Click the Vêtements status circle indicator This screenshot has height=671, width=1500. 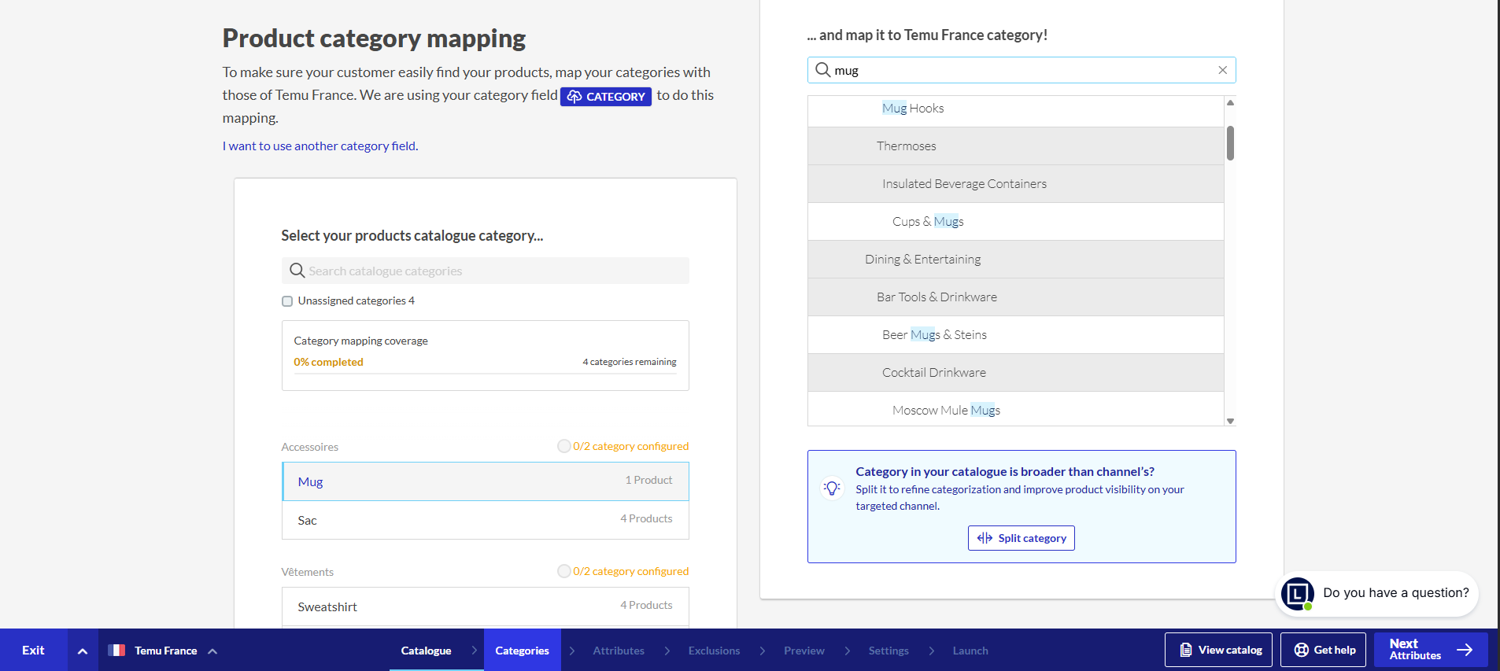(x=563, y=571)
